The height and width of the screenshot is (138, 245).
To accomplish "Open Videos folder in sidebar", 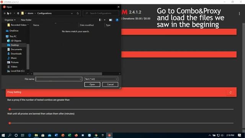I will tap(12, 67).
